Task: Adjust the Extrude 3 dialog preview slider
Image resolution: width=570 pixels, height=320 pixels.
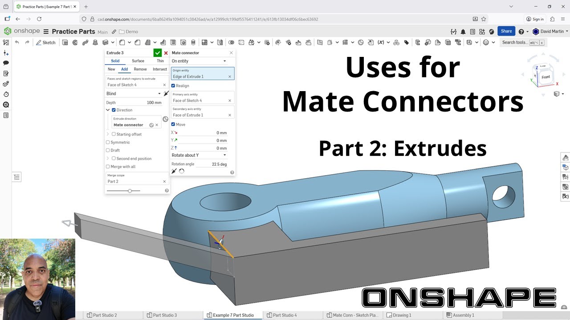Action: coord(130,191)
